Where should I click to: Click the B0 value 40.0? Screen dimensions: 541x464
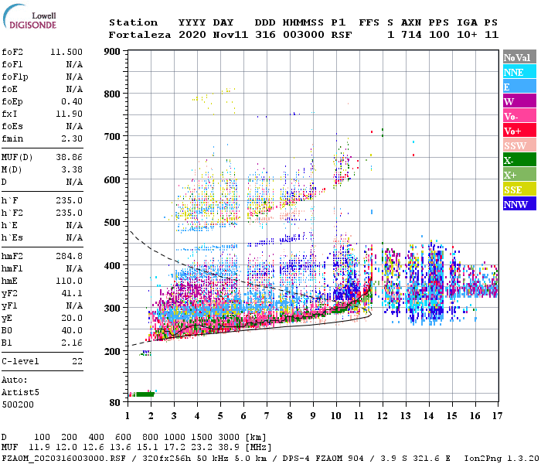(72, 330)
